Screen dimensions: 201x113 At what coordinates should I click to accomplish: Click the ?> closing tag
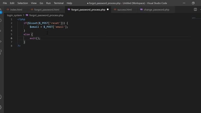click(x=19, y=46)
